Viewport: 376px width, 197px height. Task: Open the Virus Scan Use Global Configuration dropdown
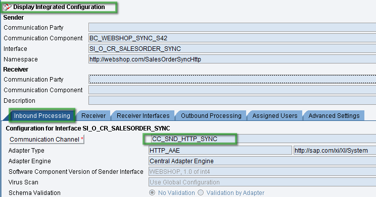[262, 182]
